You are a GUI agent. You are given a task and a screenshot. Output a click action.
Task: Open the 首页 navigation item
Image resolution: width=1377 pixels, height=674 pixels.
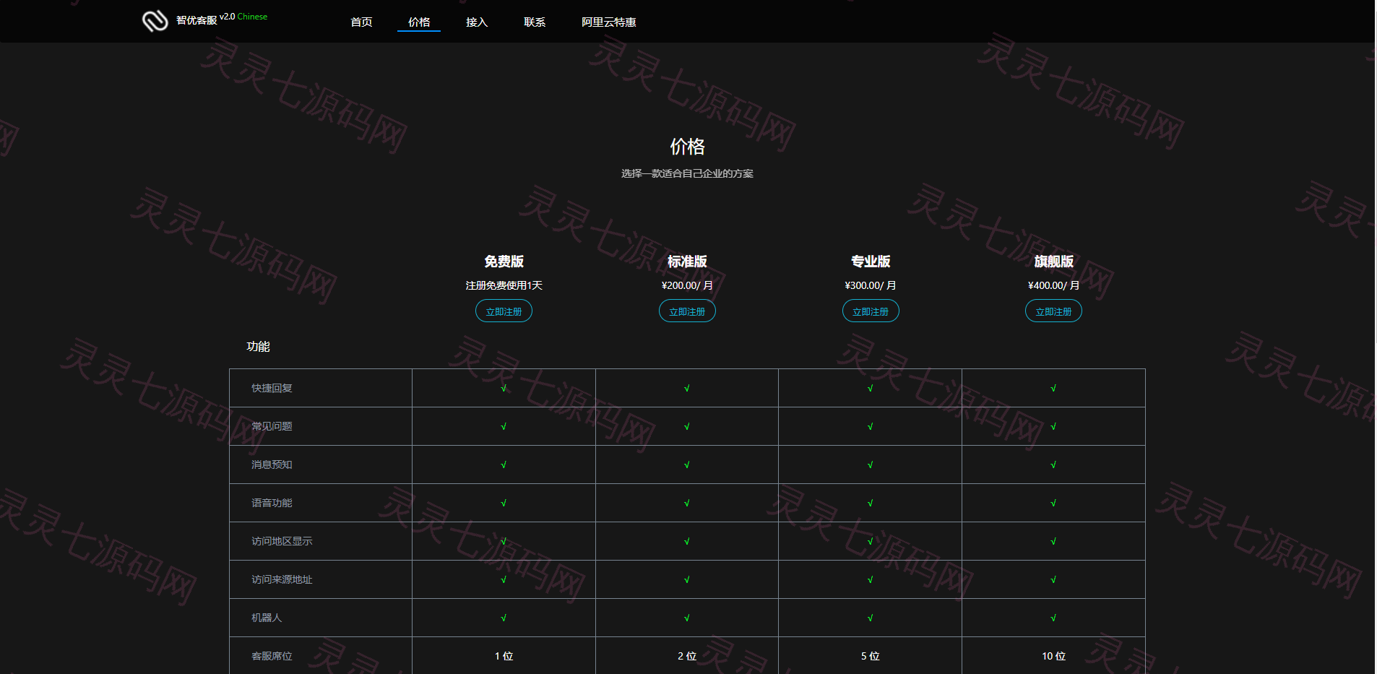pos(361,22)
